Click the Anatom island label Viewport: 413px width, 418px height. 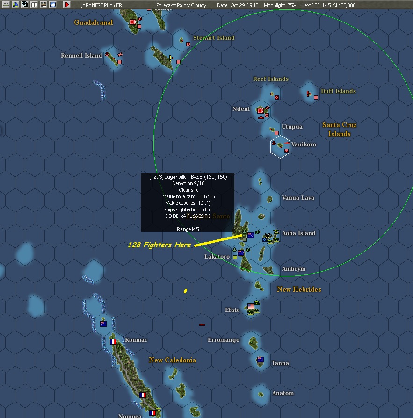tap(283, 393)
